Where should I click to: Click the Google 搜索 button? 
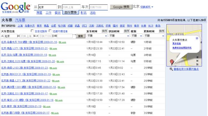(x=121, y=7)
